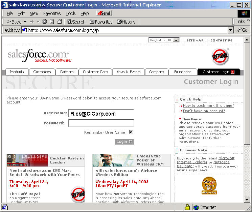
Task: Click the IE page icon in status bar
Action: [4, 208]
